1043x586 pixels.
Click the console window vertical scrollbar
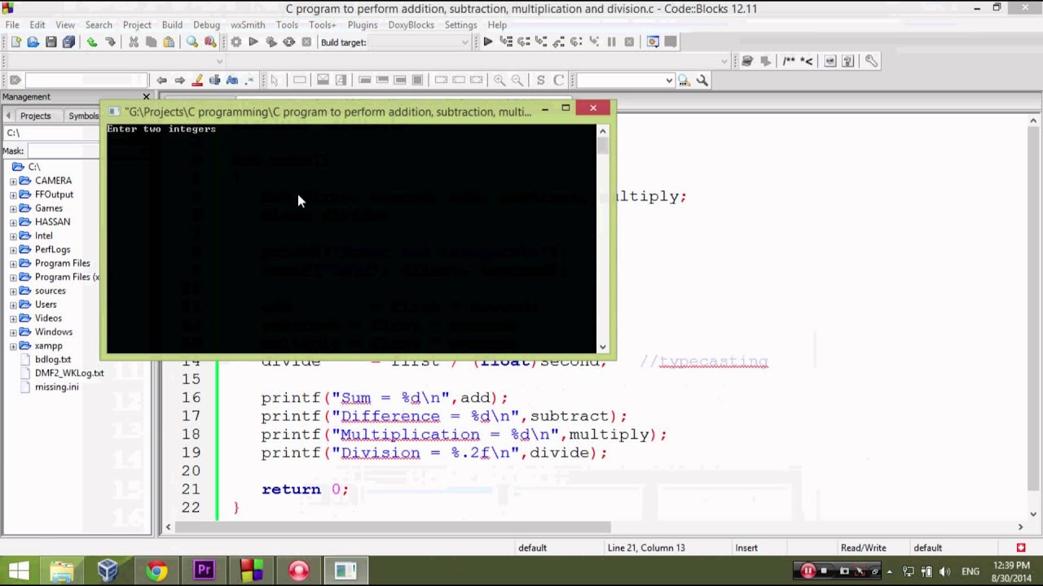click(x=602, y=238)
